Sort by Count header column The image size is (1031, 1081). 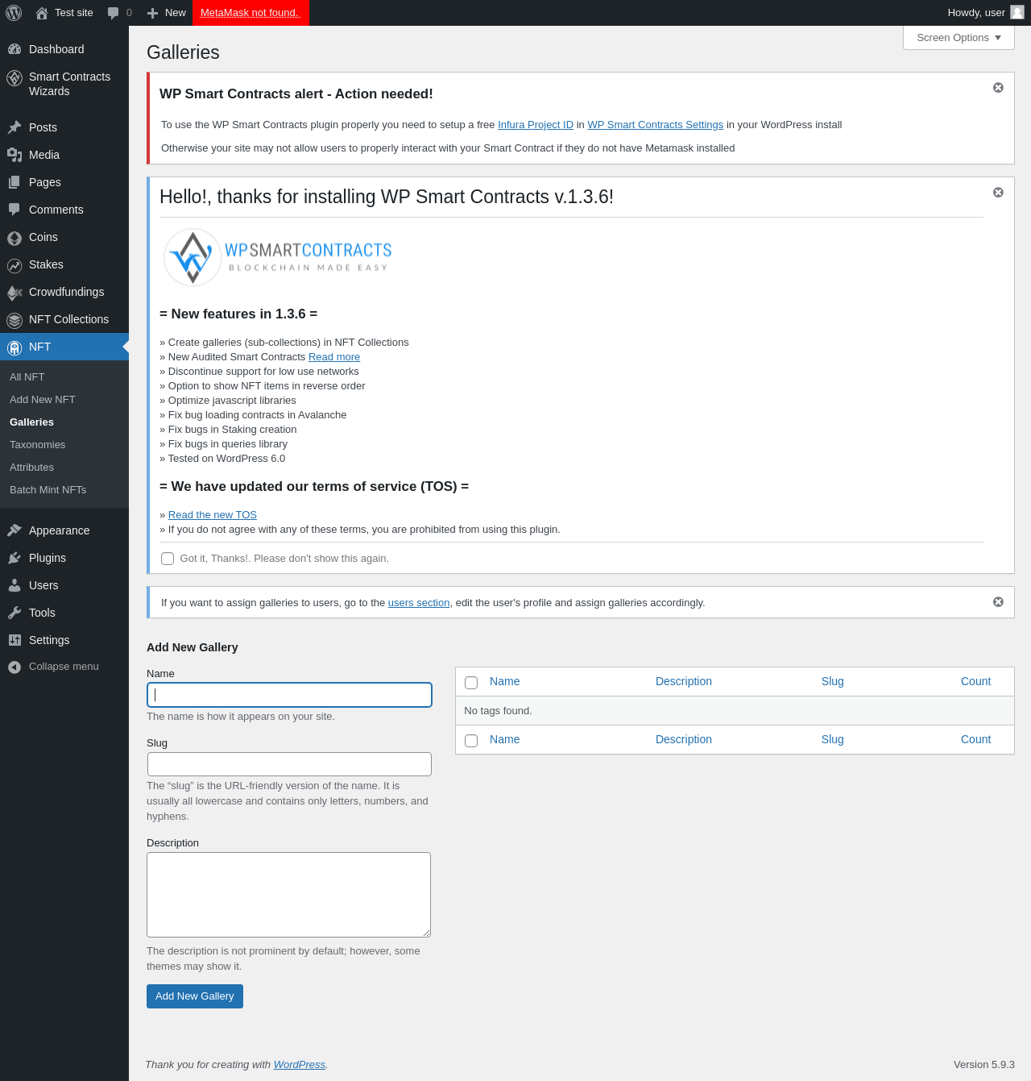click(x=975, y=681)
